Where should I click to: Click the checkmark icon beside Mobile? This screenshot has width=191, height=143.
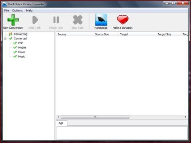pyautogui.click(x=15, y=47)
